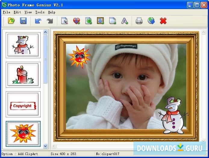This screenshot has height=158, width=209.
Task: Close the Photo Frame Genius window
Action: click(x=204, y=5)
